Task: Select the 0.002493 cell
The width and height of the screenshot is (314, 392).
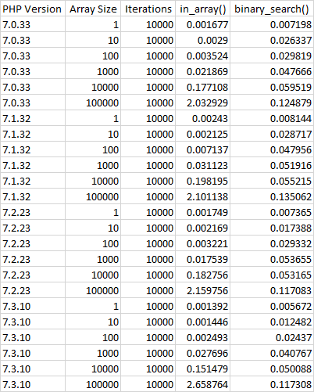Action: [x=203, y=337]
